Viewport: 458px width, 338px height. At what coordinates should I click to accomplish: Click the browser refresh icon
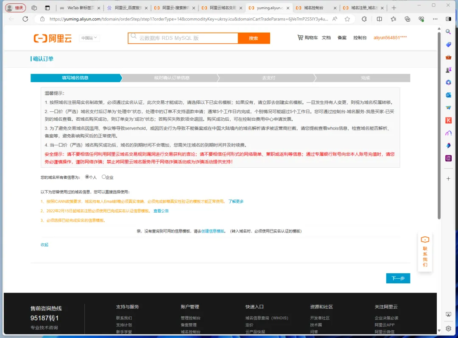[25, 19]
